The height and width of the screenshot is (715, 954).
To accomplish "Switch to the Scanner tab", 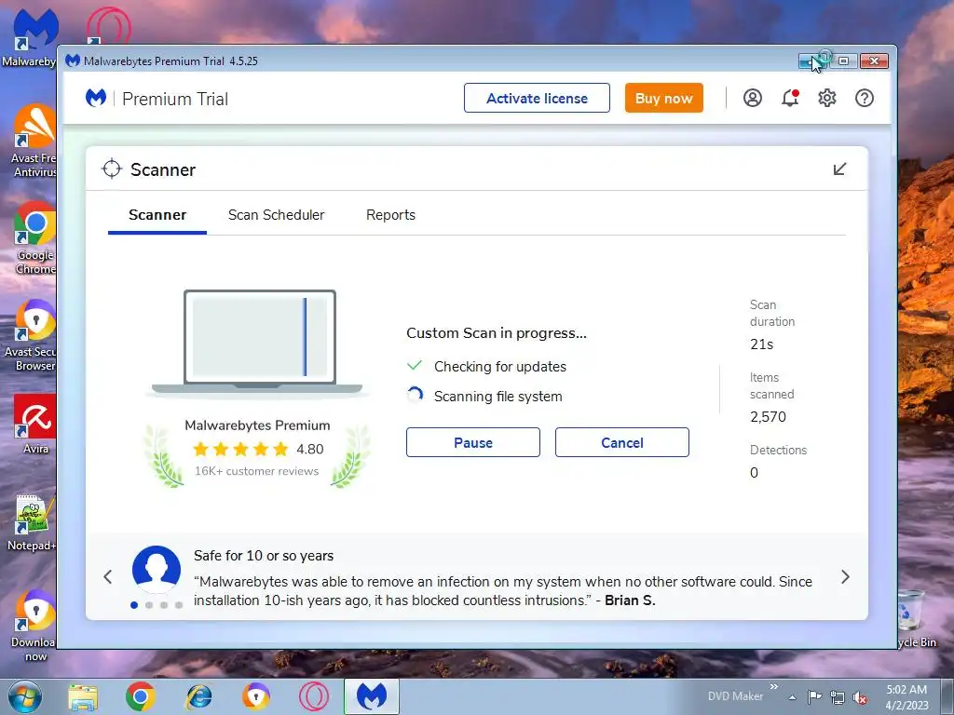I will point(157,215).
